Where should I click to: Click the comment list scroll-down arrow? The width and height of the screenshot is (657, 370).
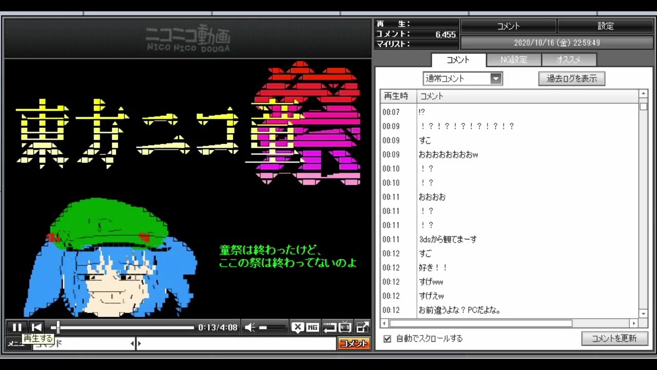tap(643, 313)
